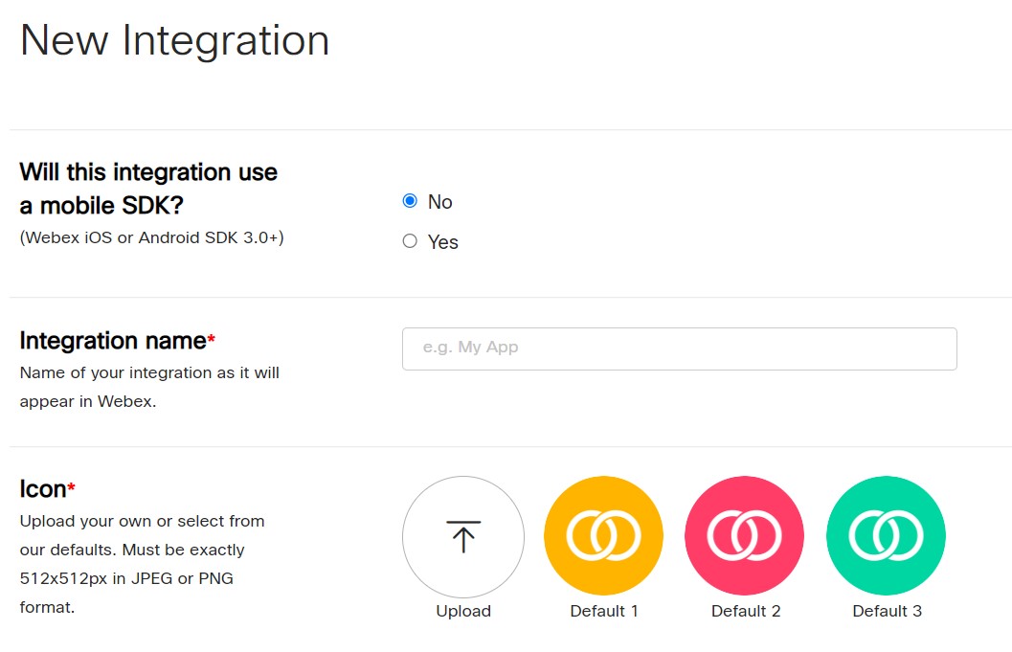Click the 'Name of your integration' description text
Image resolution: width=1012 pixels, height=652 pixels.
[x=149, y=387]
